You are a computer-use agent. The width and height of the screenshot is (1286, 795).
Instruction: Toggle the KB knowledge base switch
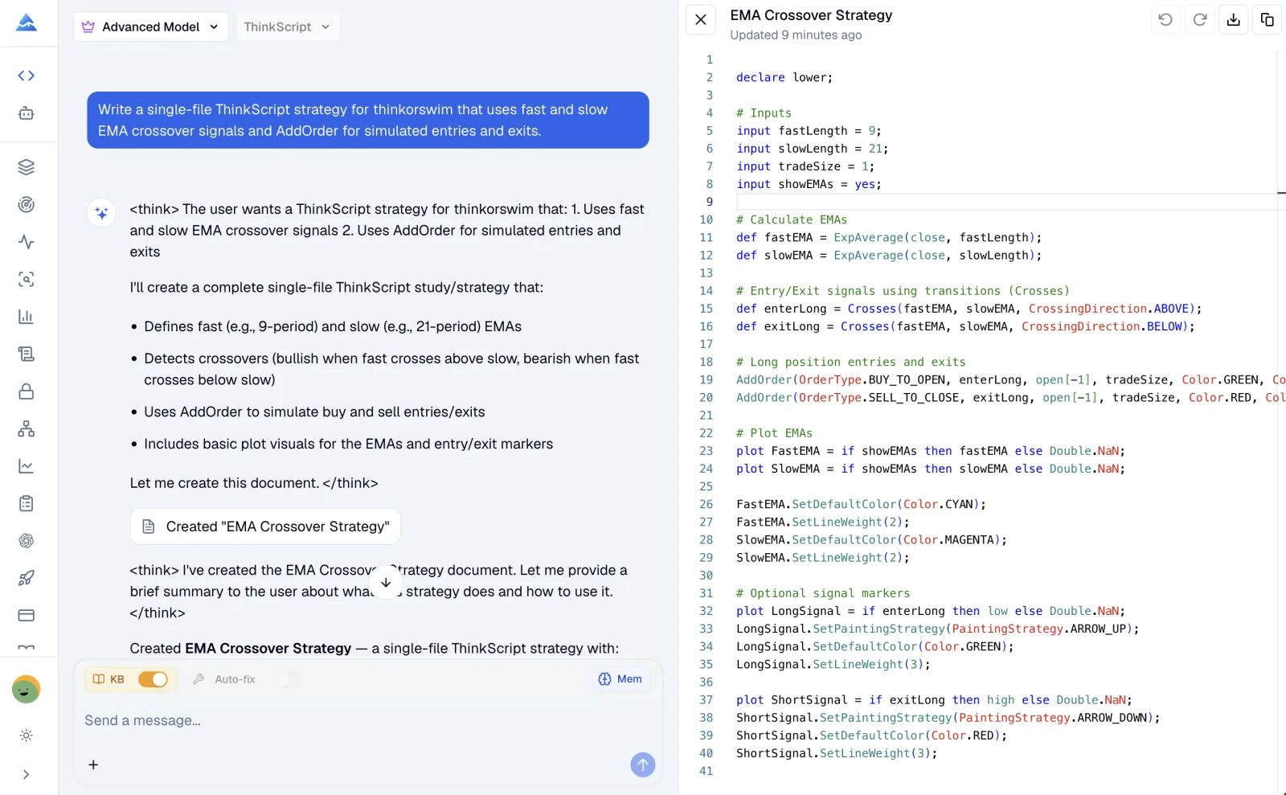[x=153, y=679]
